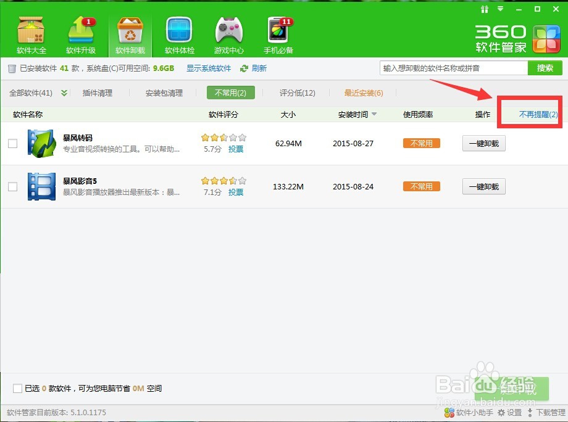The width and height of the screenshot is (568, 422).
Task: Expand the 全部软件 category chevron
Action: tap(64, 93)
